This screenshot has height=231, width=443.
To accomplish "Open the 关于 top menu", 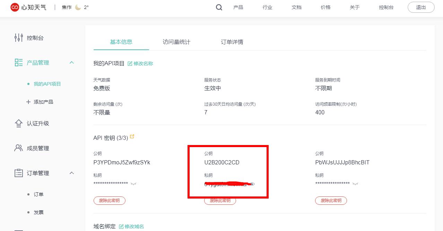I will tap(355, 7).
